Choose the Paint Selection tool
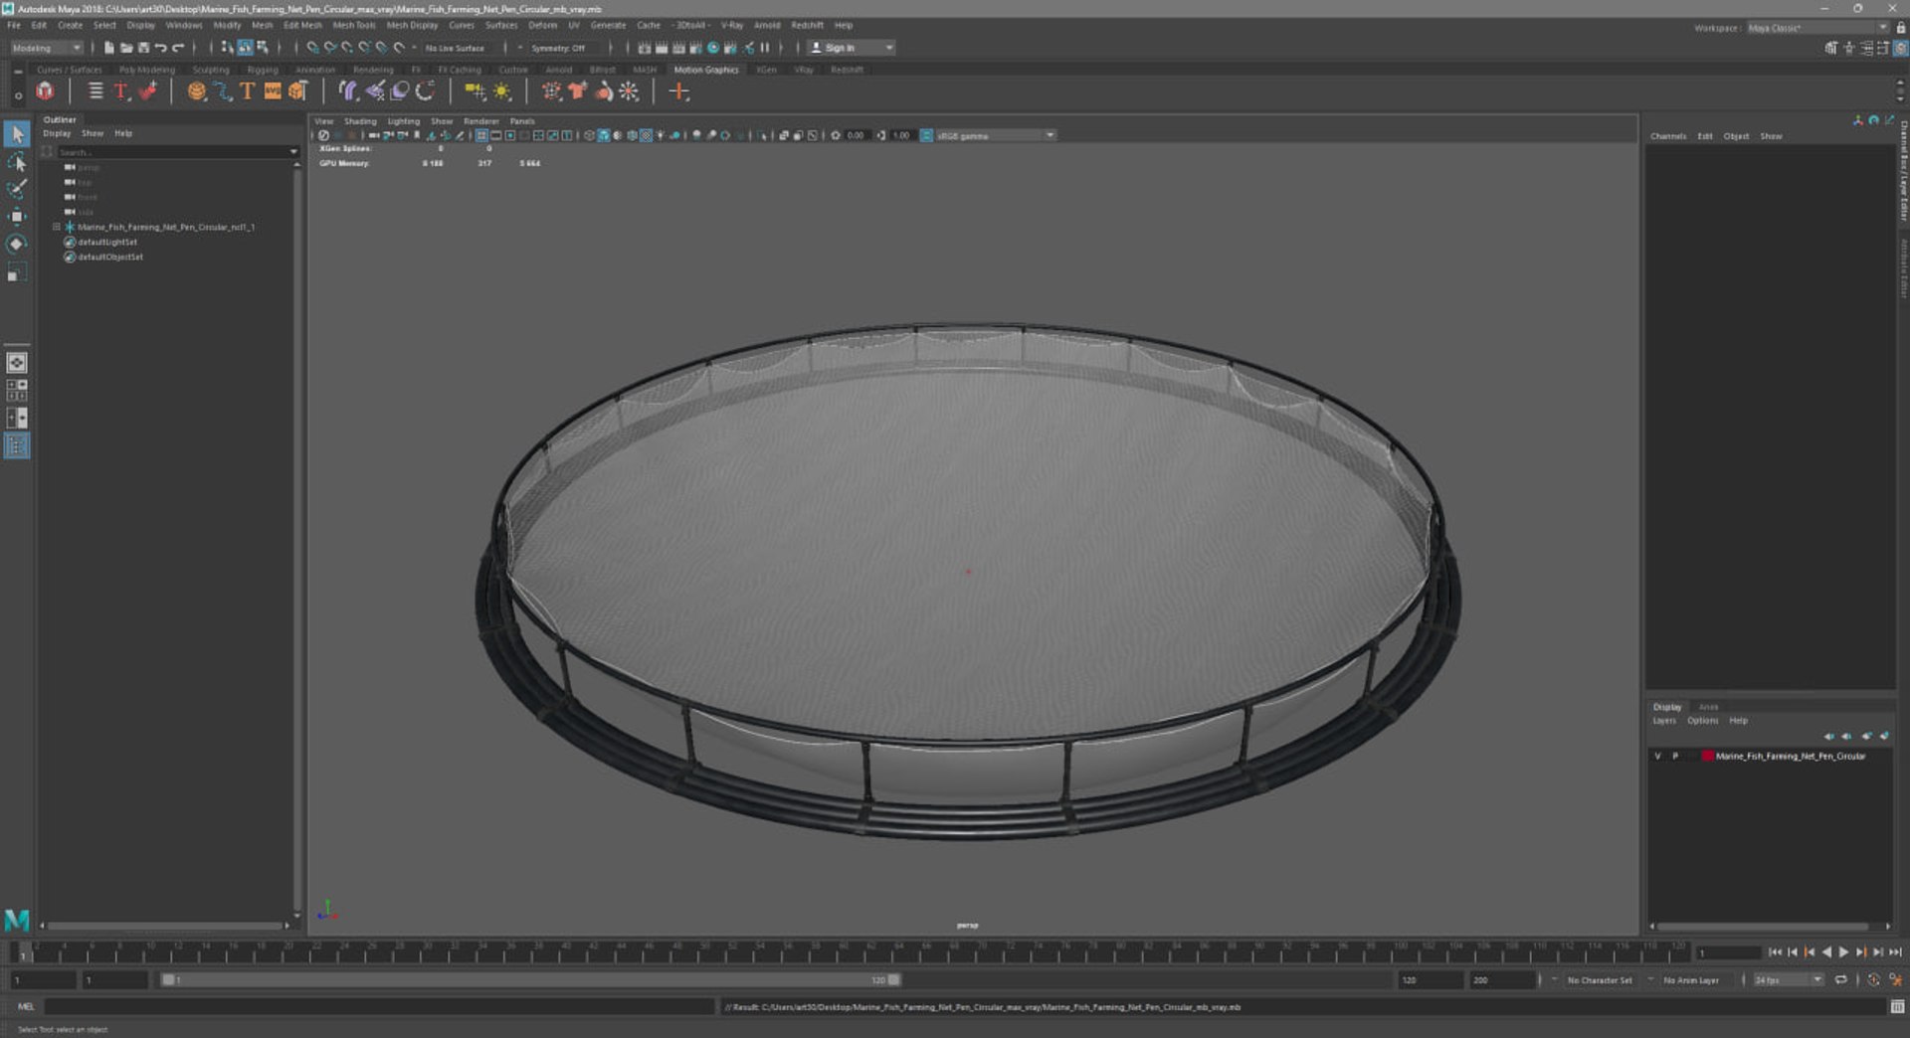1910x1038 pixels. click(17, 189)
